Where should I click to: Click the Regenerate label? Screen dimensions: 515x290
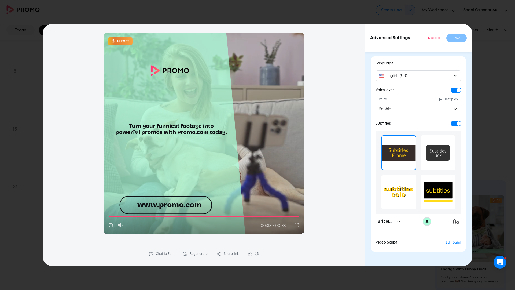click(198, 254)
